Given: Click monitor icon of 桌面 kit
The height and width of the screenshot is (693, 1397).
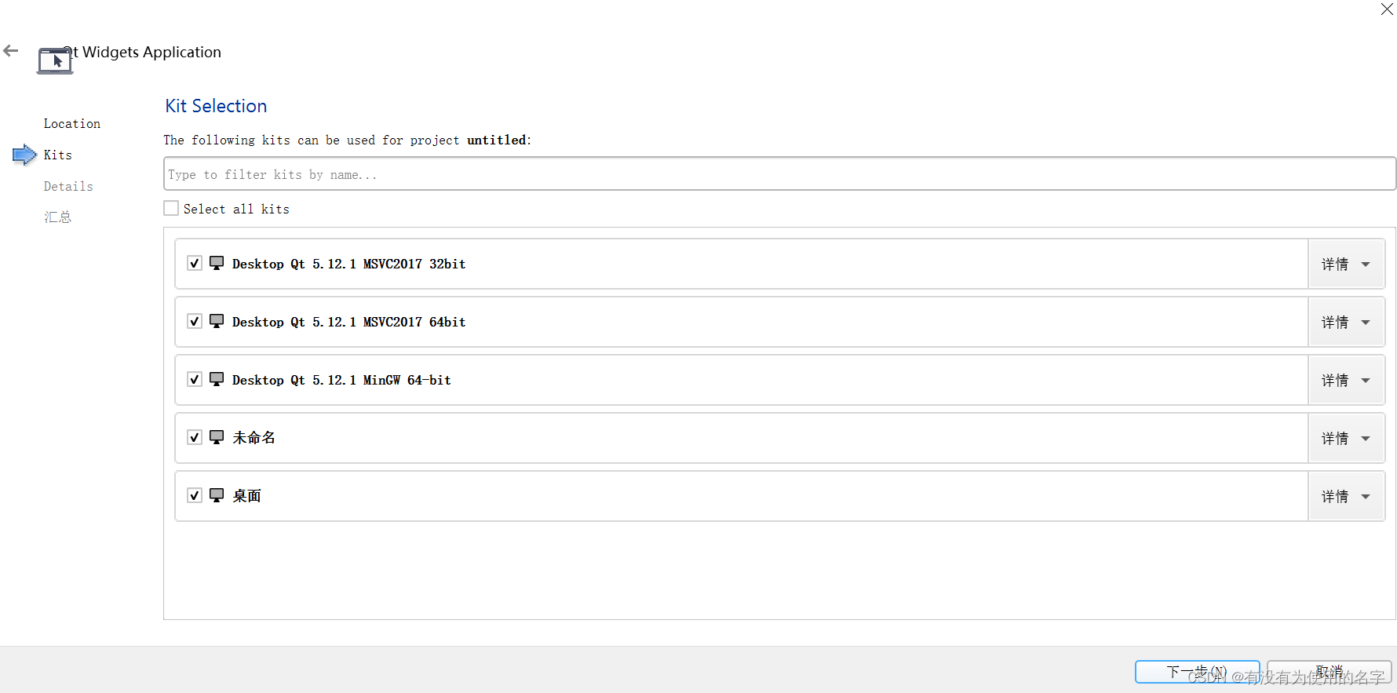Looking at the screenshot, I should pos(217,495).
